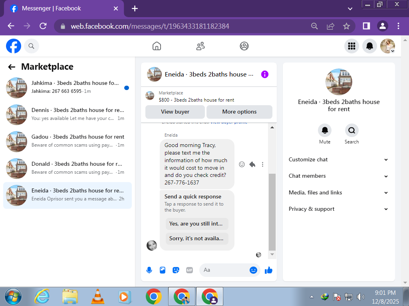Image resolution: width=409 pixels, height=306 pixels.
Task: Open Windows Explorer folder on taskbar
Action: pyautogui.click(x=70, y=296)
